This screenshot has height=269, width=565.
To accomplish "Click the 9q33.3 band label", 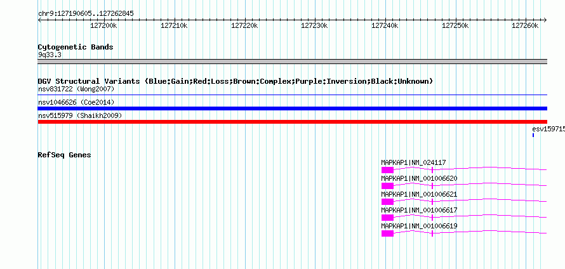I will click(50, 55).
